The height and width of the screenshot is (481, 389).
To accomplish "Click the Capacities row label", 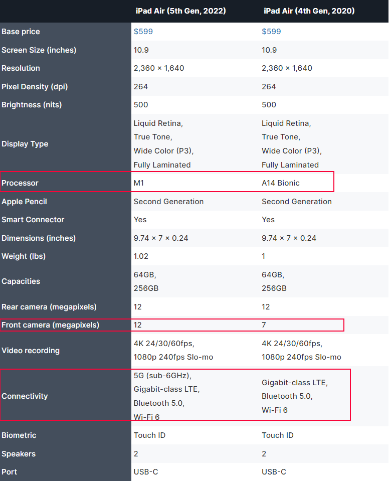I will (x=21, y=281).
